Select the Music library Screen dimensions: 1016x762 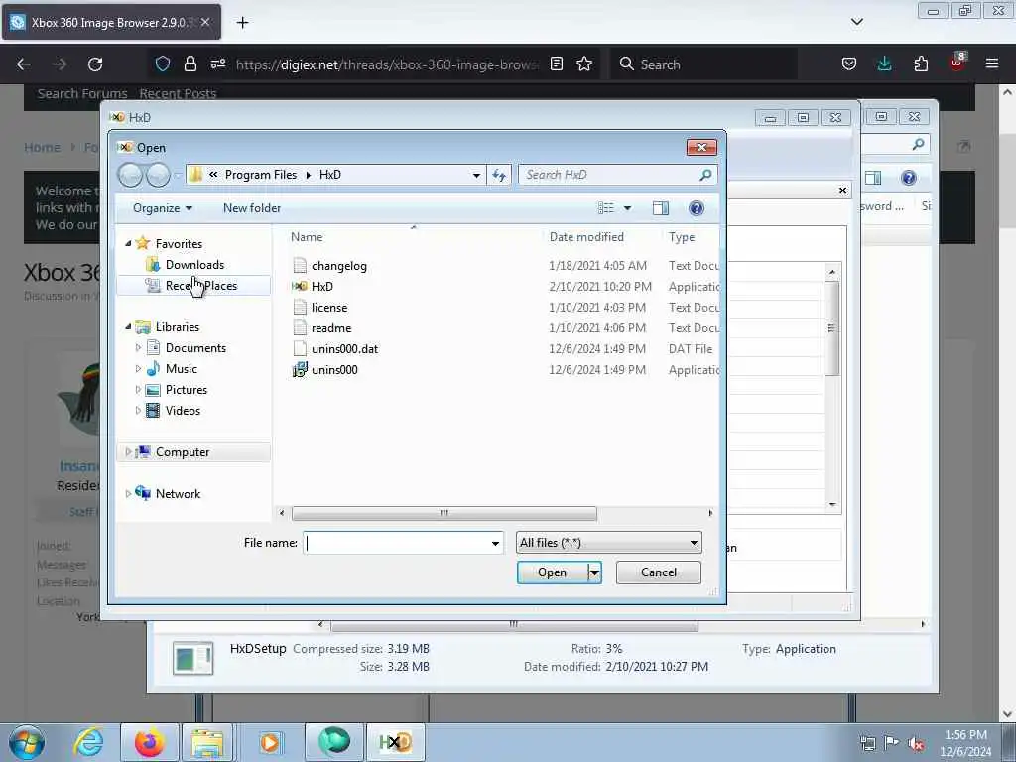[x=181, y=369]
